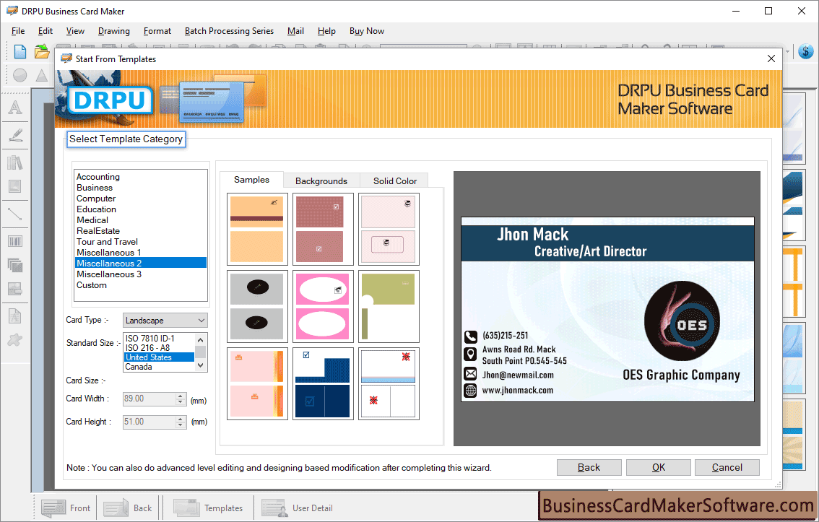The height and width of the screenshot is (522, 819).
Task: Switch to the Solid Color tab
Action: coord(395,180)
